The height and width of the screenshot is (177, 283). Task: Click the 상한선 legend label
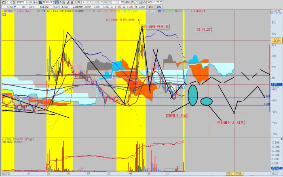pos(161,11)
